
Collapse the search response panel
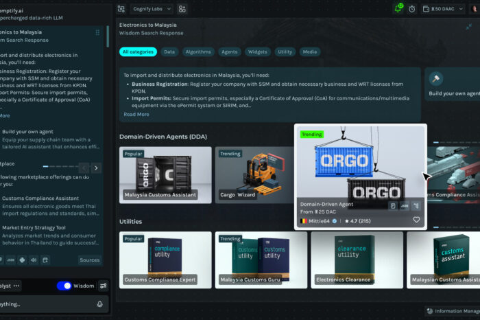point(469,26)
